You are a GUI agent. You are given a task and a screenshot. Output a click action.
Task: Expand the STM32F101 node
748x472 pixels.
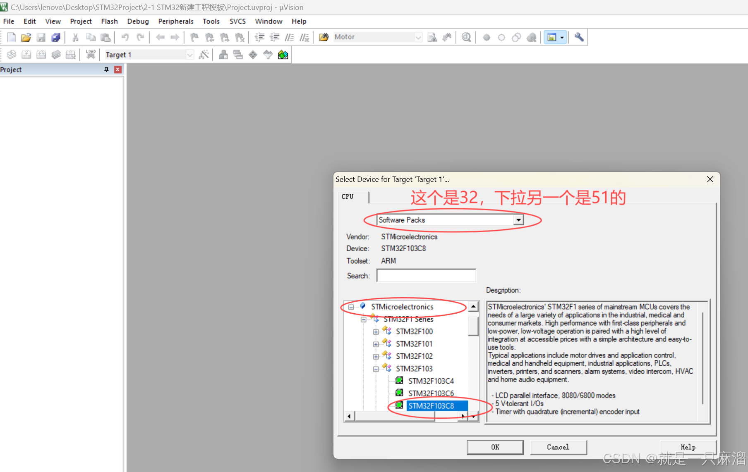[x=376, y=344]
